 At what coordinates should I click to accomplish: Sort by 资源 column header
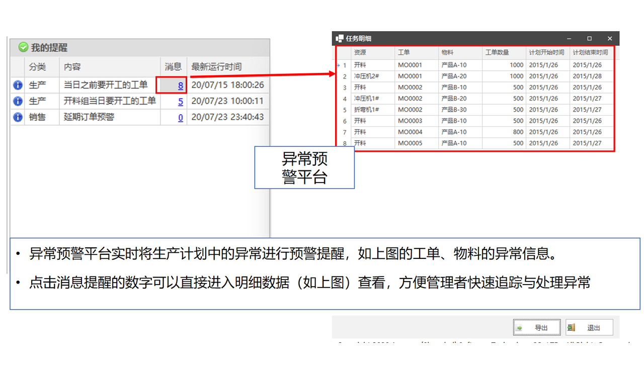tap(360, 52)
